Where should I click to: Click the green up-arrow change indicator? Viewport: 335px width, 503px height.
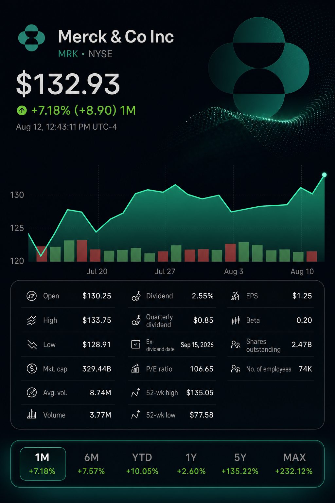(x=22, y=110)
